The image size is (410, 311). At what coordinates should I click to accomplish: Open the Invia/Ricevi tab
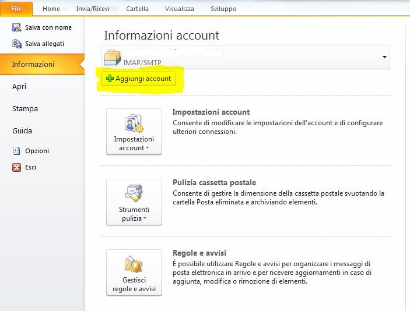pyautogui.click(x=92, y=9)
